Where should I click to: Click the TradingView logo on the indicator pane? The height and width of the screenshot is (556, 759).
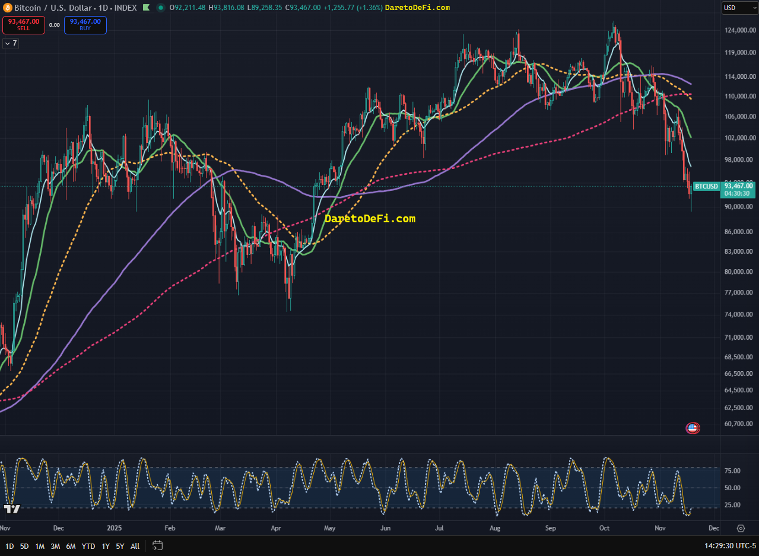tap(12, 509)
